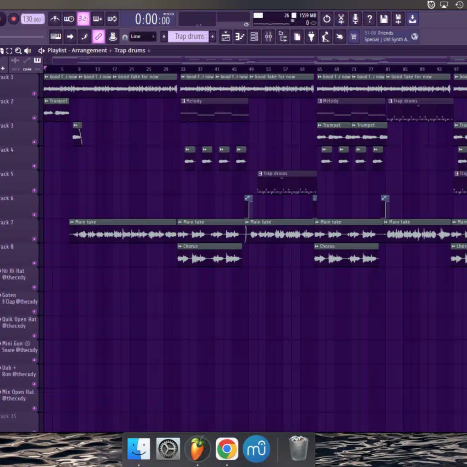Open the piano roll view

[240, 36]
